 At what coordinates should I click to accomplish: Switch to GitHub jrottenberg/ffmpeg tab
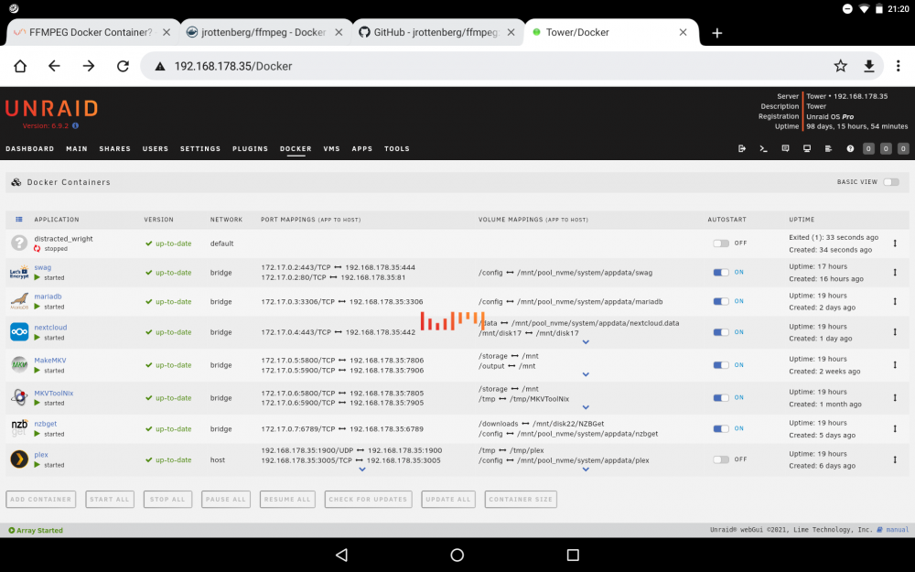437,33
